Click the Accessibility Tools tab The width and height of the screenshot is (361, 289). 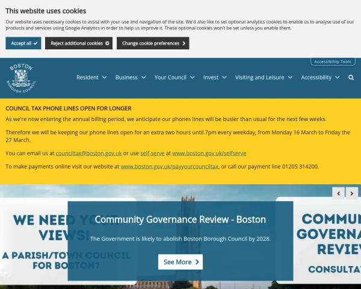coord(333,61)
